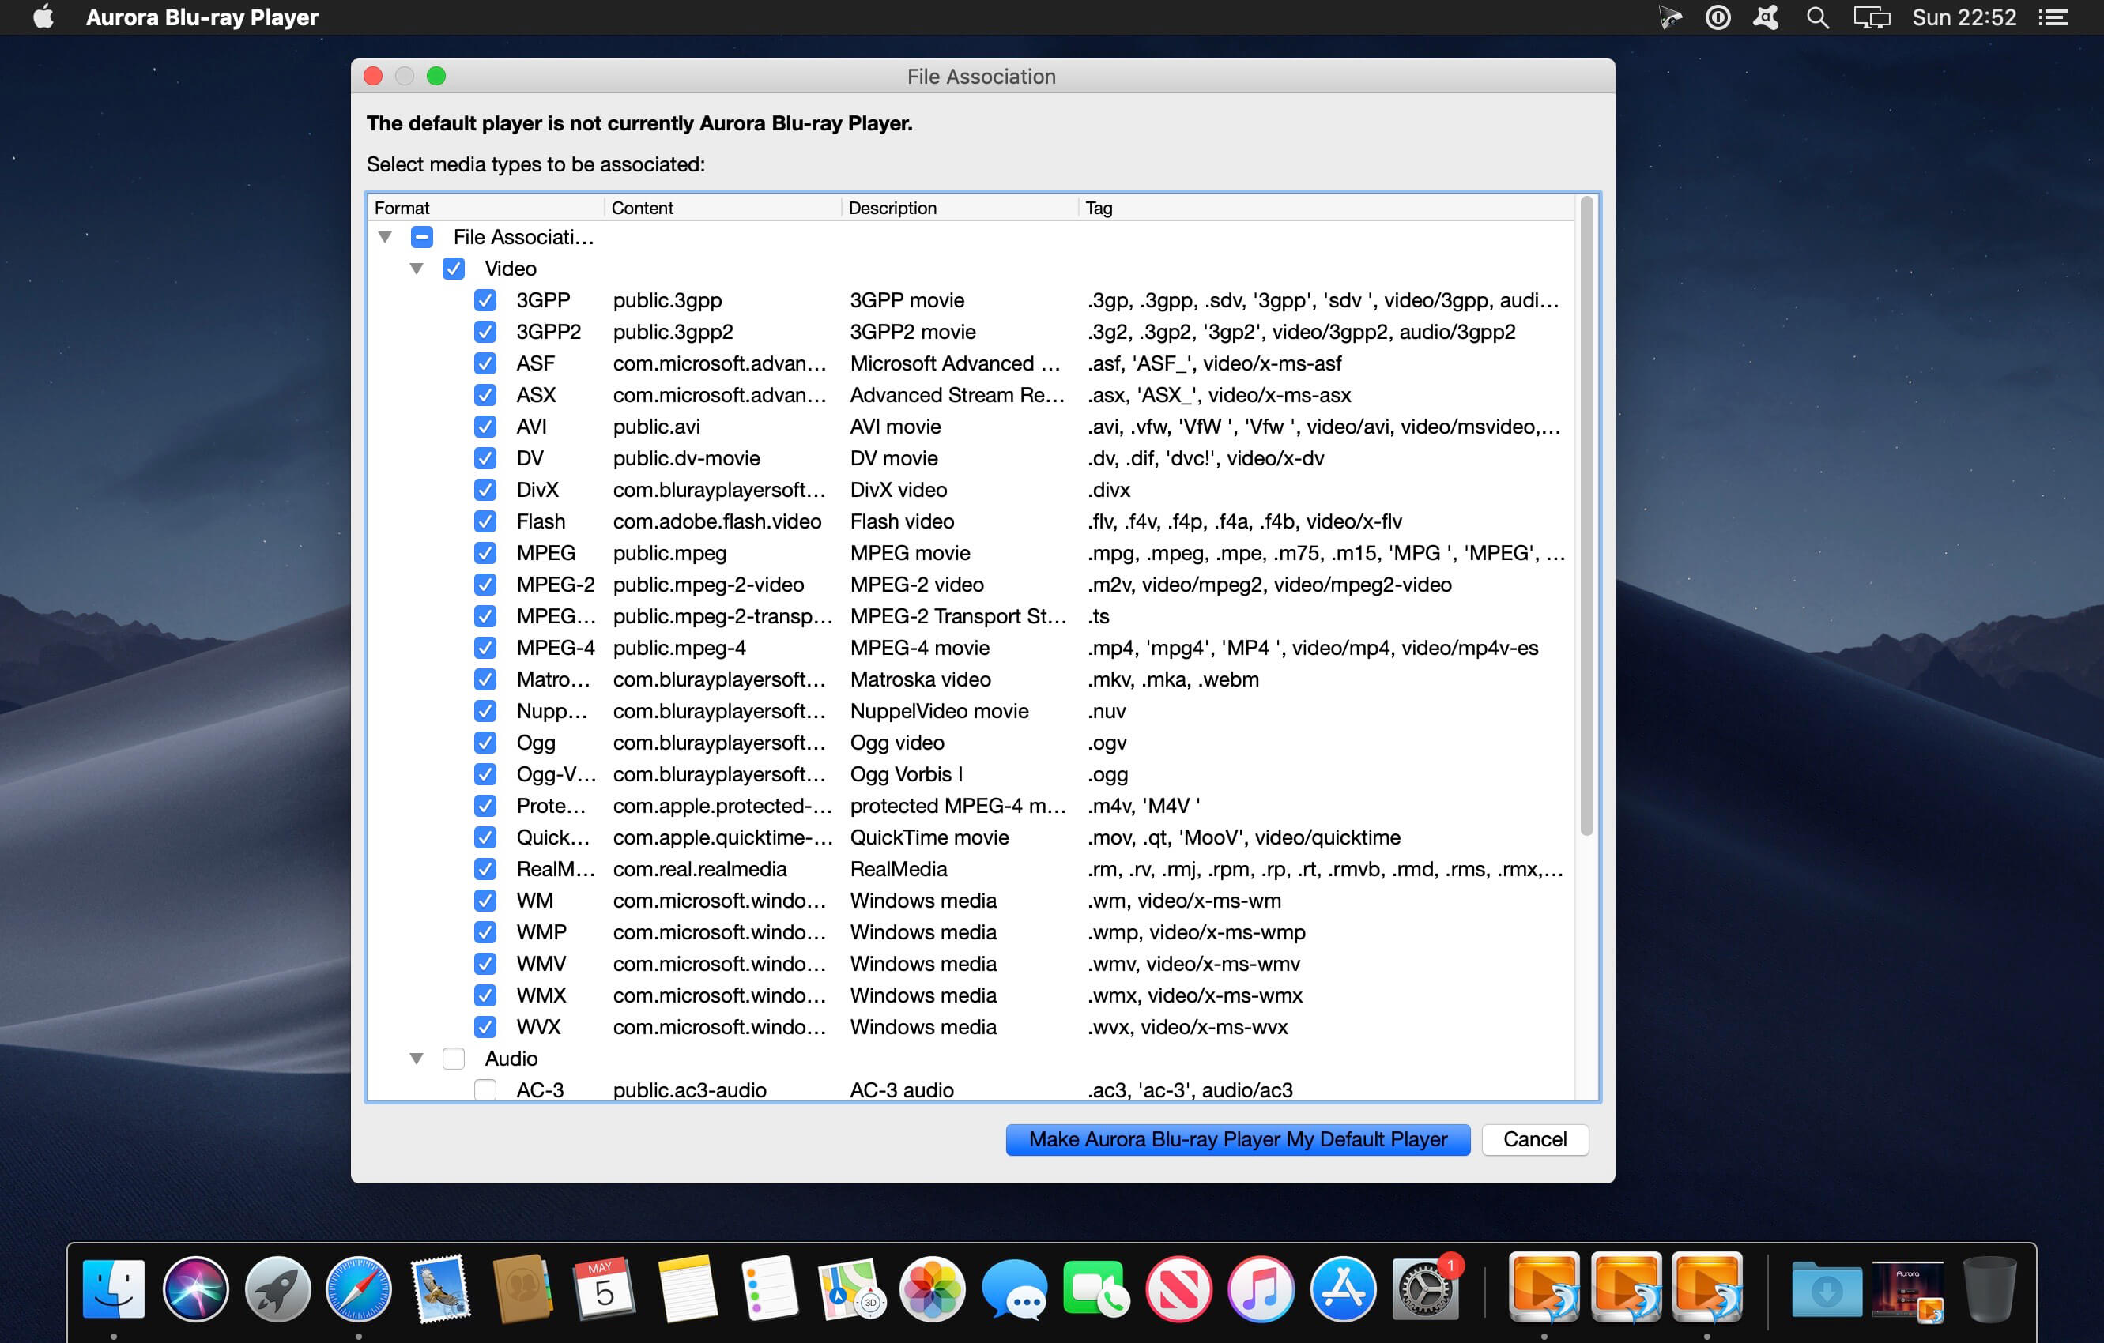The image size is (2104, 1343).
Task: Uncheck the MPEG-4 format checkbox
Action: click(485, 648)
